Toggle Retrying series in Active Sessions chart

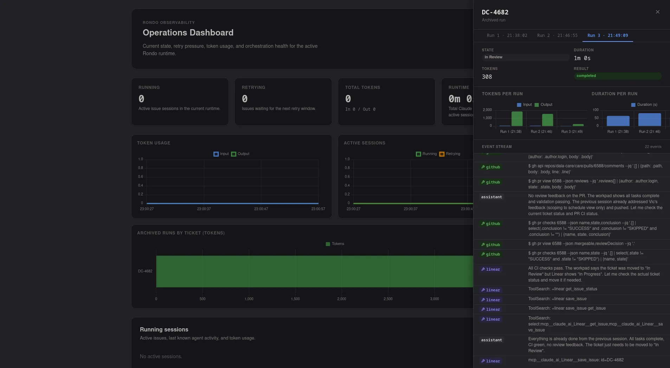click(450, 154)
